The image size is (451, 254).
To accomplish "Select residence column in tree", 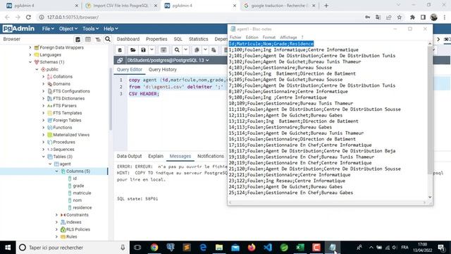I will pos(82,207).
